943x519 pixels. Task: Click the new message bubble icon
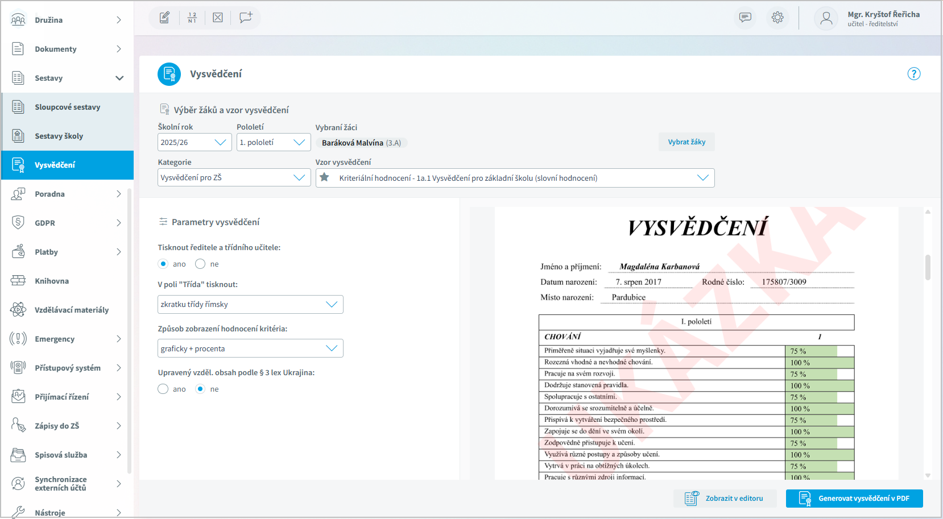pos(246,18)
